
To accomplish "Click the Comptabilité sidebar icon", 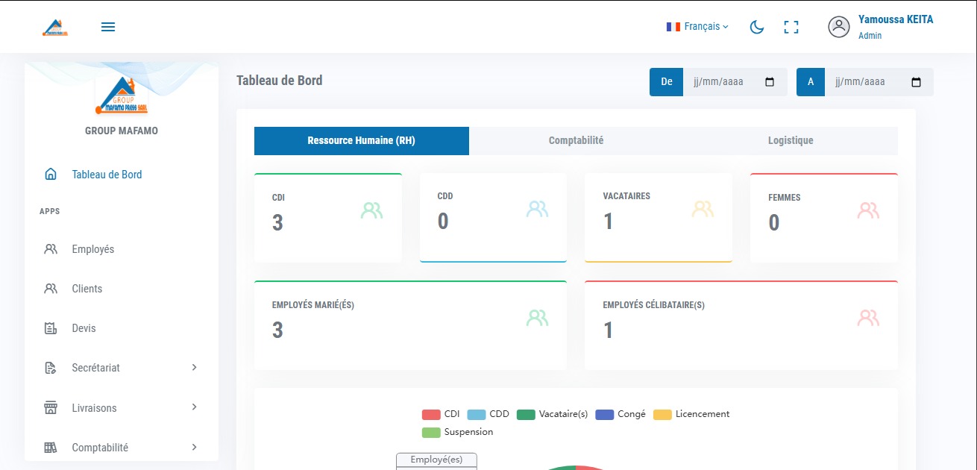I will pos(50,447).
